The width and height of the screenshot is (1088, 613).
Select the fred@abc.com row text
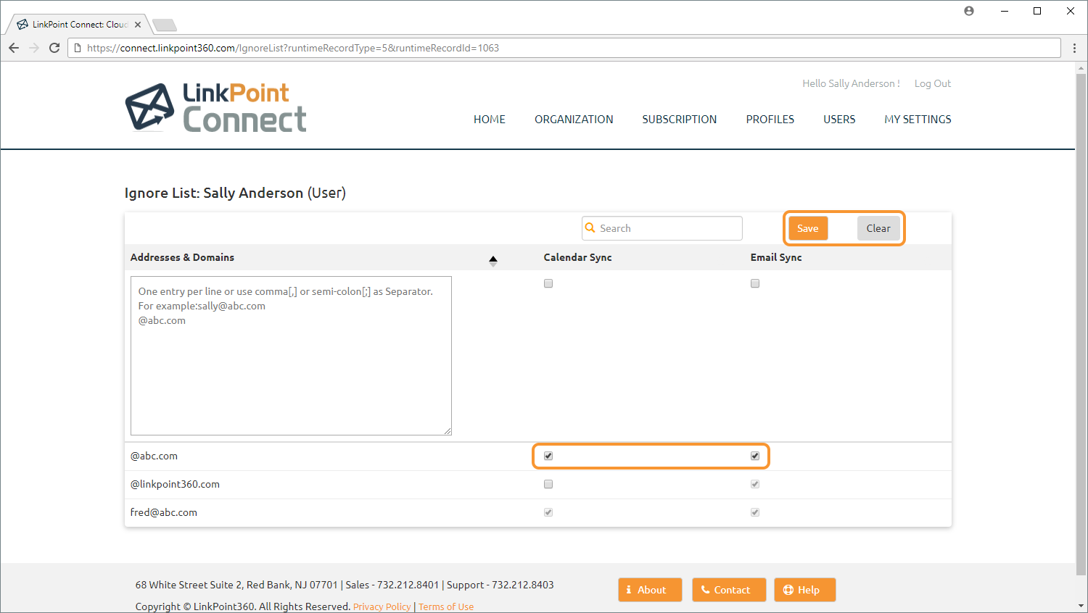point(164,512)
